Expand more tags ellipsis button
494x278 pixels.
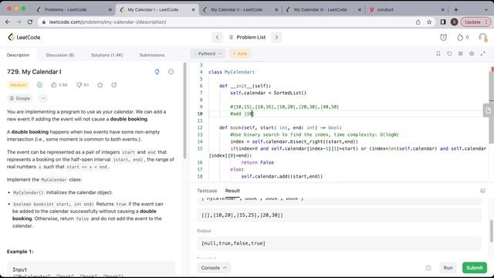pos(43,98)
